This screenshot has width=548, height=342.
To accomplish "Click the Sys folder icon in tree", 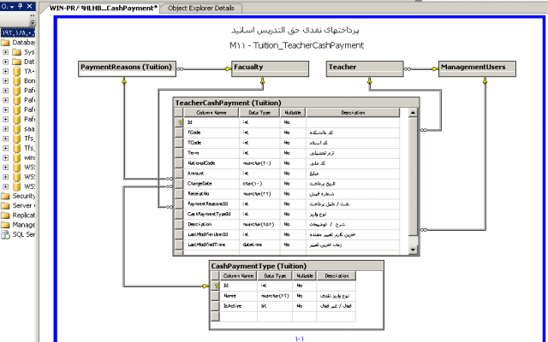I will tap(16, 52).
